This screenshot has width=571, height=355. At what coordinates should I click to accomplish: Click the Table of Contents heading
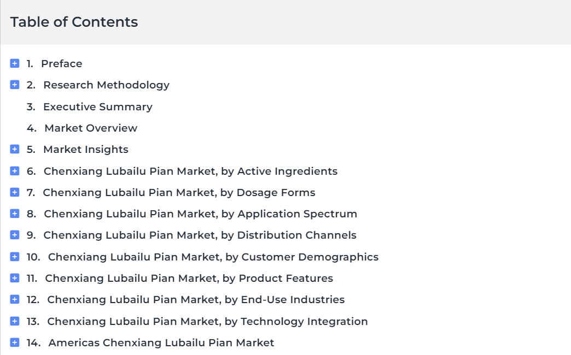(x=74, y=22)
